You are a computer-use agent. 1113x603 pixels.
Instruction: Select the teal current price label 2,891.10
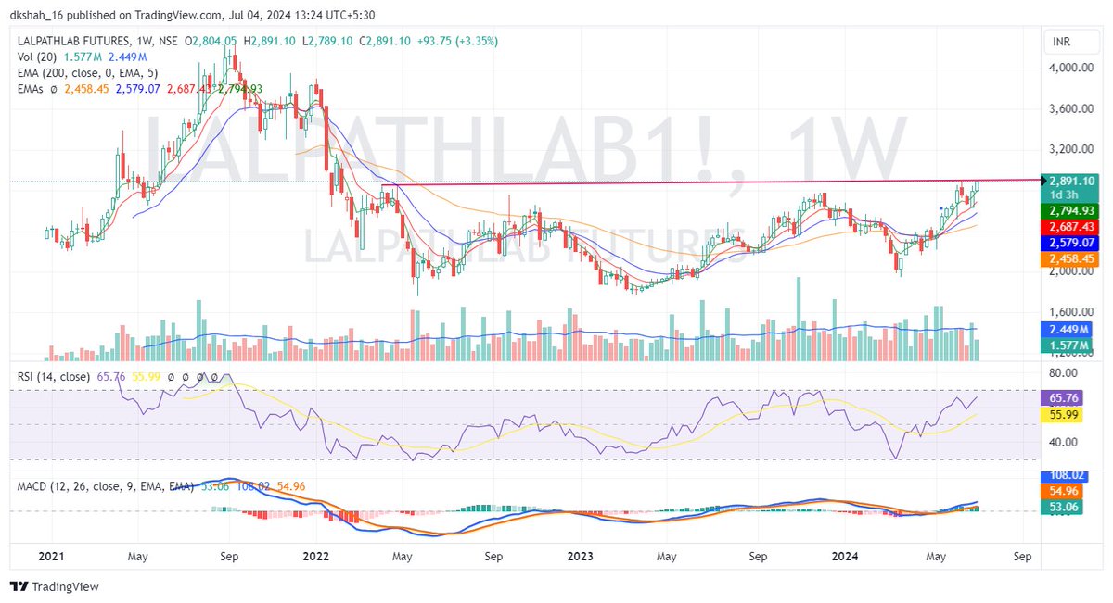1072,182
